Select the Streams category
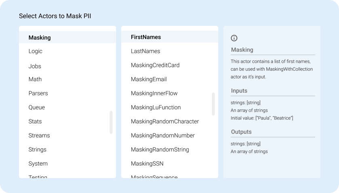 (39, 136)
